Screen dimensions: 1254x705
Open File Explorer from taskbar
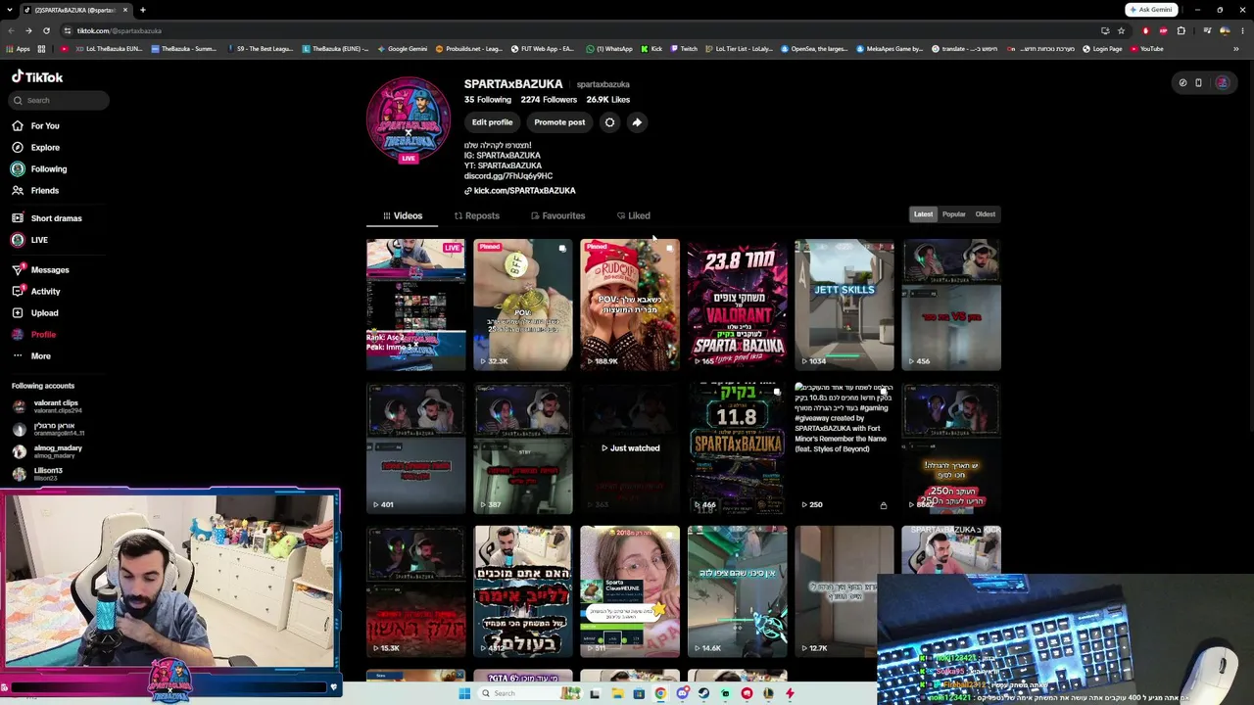point(617,693)
